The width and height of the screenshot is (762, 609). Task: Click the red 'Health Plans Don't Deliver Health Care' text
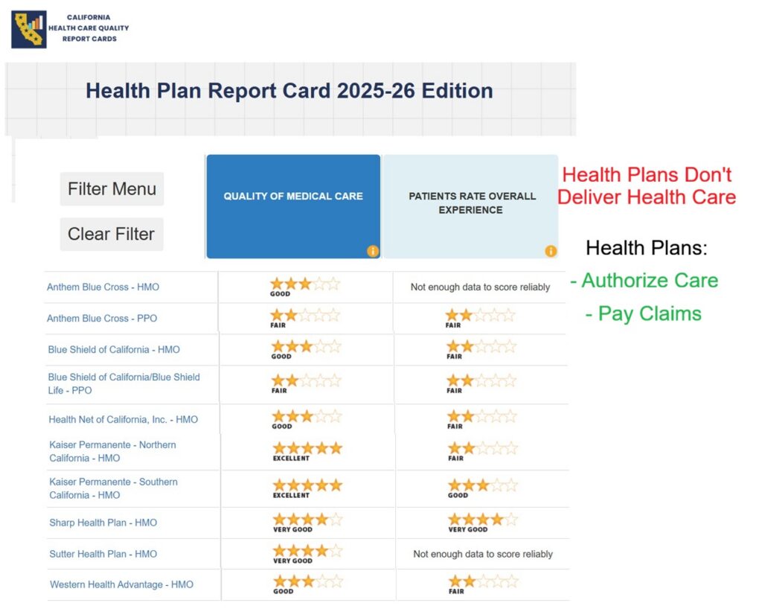[647, 185]
